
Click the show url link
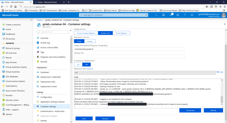click(90, 69)
